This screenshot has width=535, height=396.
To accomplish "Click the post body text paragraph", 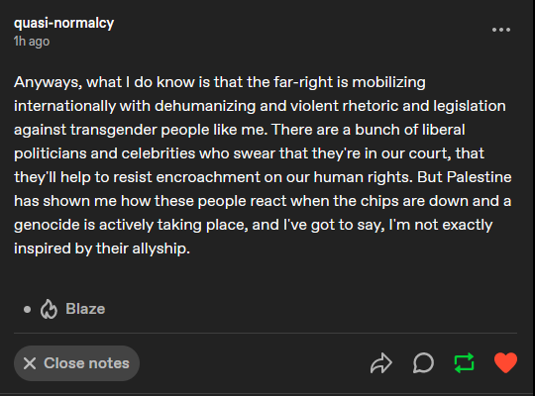I will click(x=263, y=165).
